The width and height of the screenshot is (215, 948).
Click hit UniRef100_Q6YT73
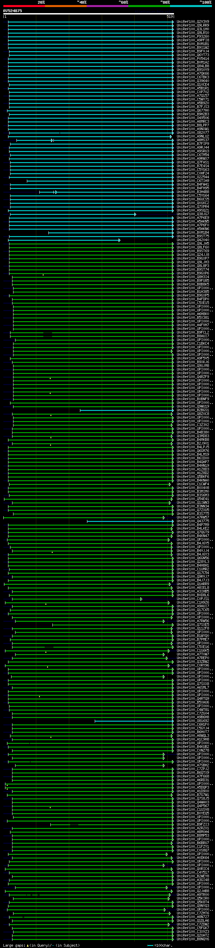click(193, 55)
